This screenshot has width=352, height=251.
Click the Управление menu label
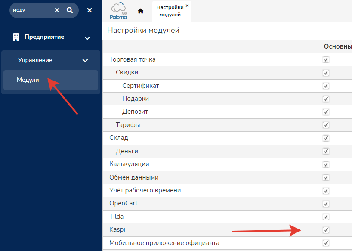click(35, 60)
